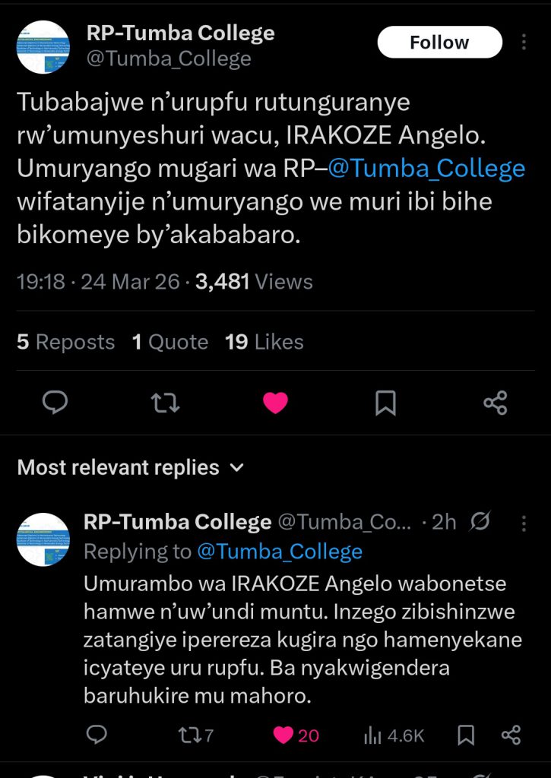Open the @Tumba_College mention in post text
Image resolution: width=551 pixels, height=778 pixels.
click(x=426, y=169)
